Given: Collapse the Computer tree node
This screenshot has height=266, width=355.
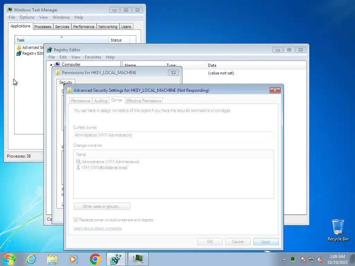Looking at the screenshot, I should pyautogui.click(x=51, y=65).
